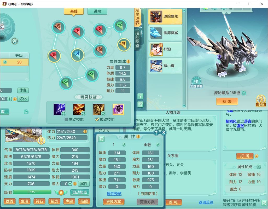The width and height of the screenshot is (268, 209).
Task: Add potential points with the plus icon
Action: point(70,184)
